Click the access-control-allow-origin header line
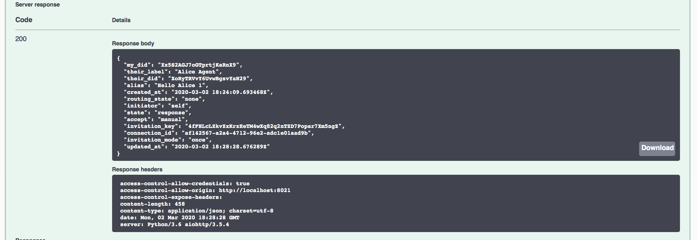 click(x=205, y=190)
